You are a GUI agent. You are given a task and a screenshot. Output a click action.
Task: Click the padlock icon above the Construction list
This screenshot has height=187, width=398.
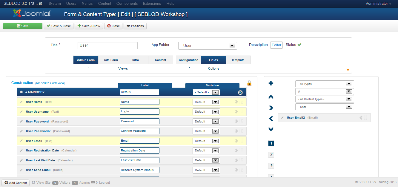(x=249, y=83)
